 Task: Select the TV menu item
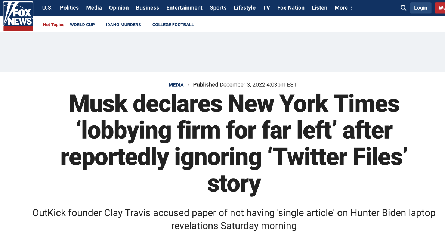pyautogui.click(x=266, y=8)
